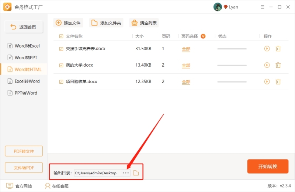Click the 添加文件 button
The width and height of the screenshot is (295, 192).
coord(68,23)
